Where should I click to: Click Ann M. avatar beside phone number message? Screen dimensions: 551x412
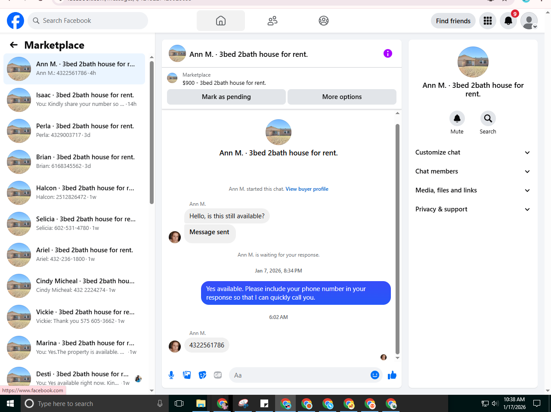click(175, 347)
